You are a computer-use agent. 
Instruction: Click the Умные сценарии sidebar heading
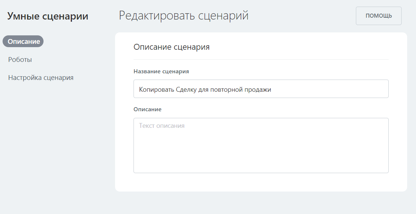click(x=48, y=16)
